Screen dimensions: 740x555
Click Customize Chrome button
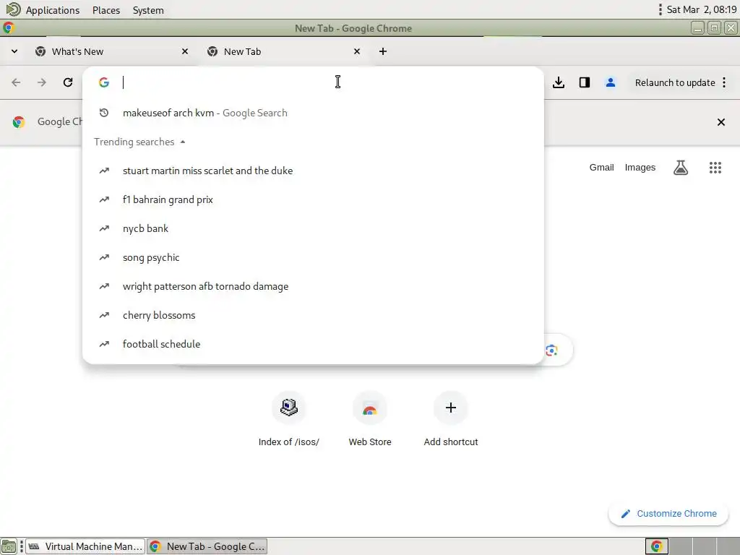pyautogui.click(x=668, y=514)
